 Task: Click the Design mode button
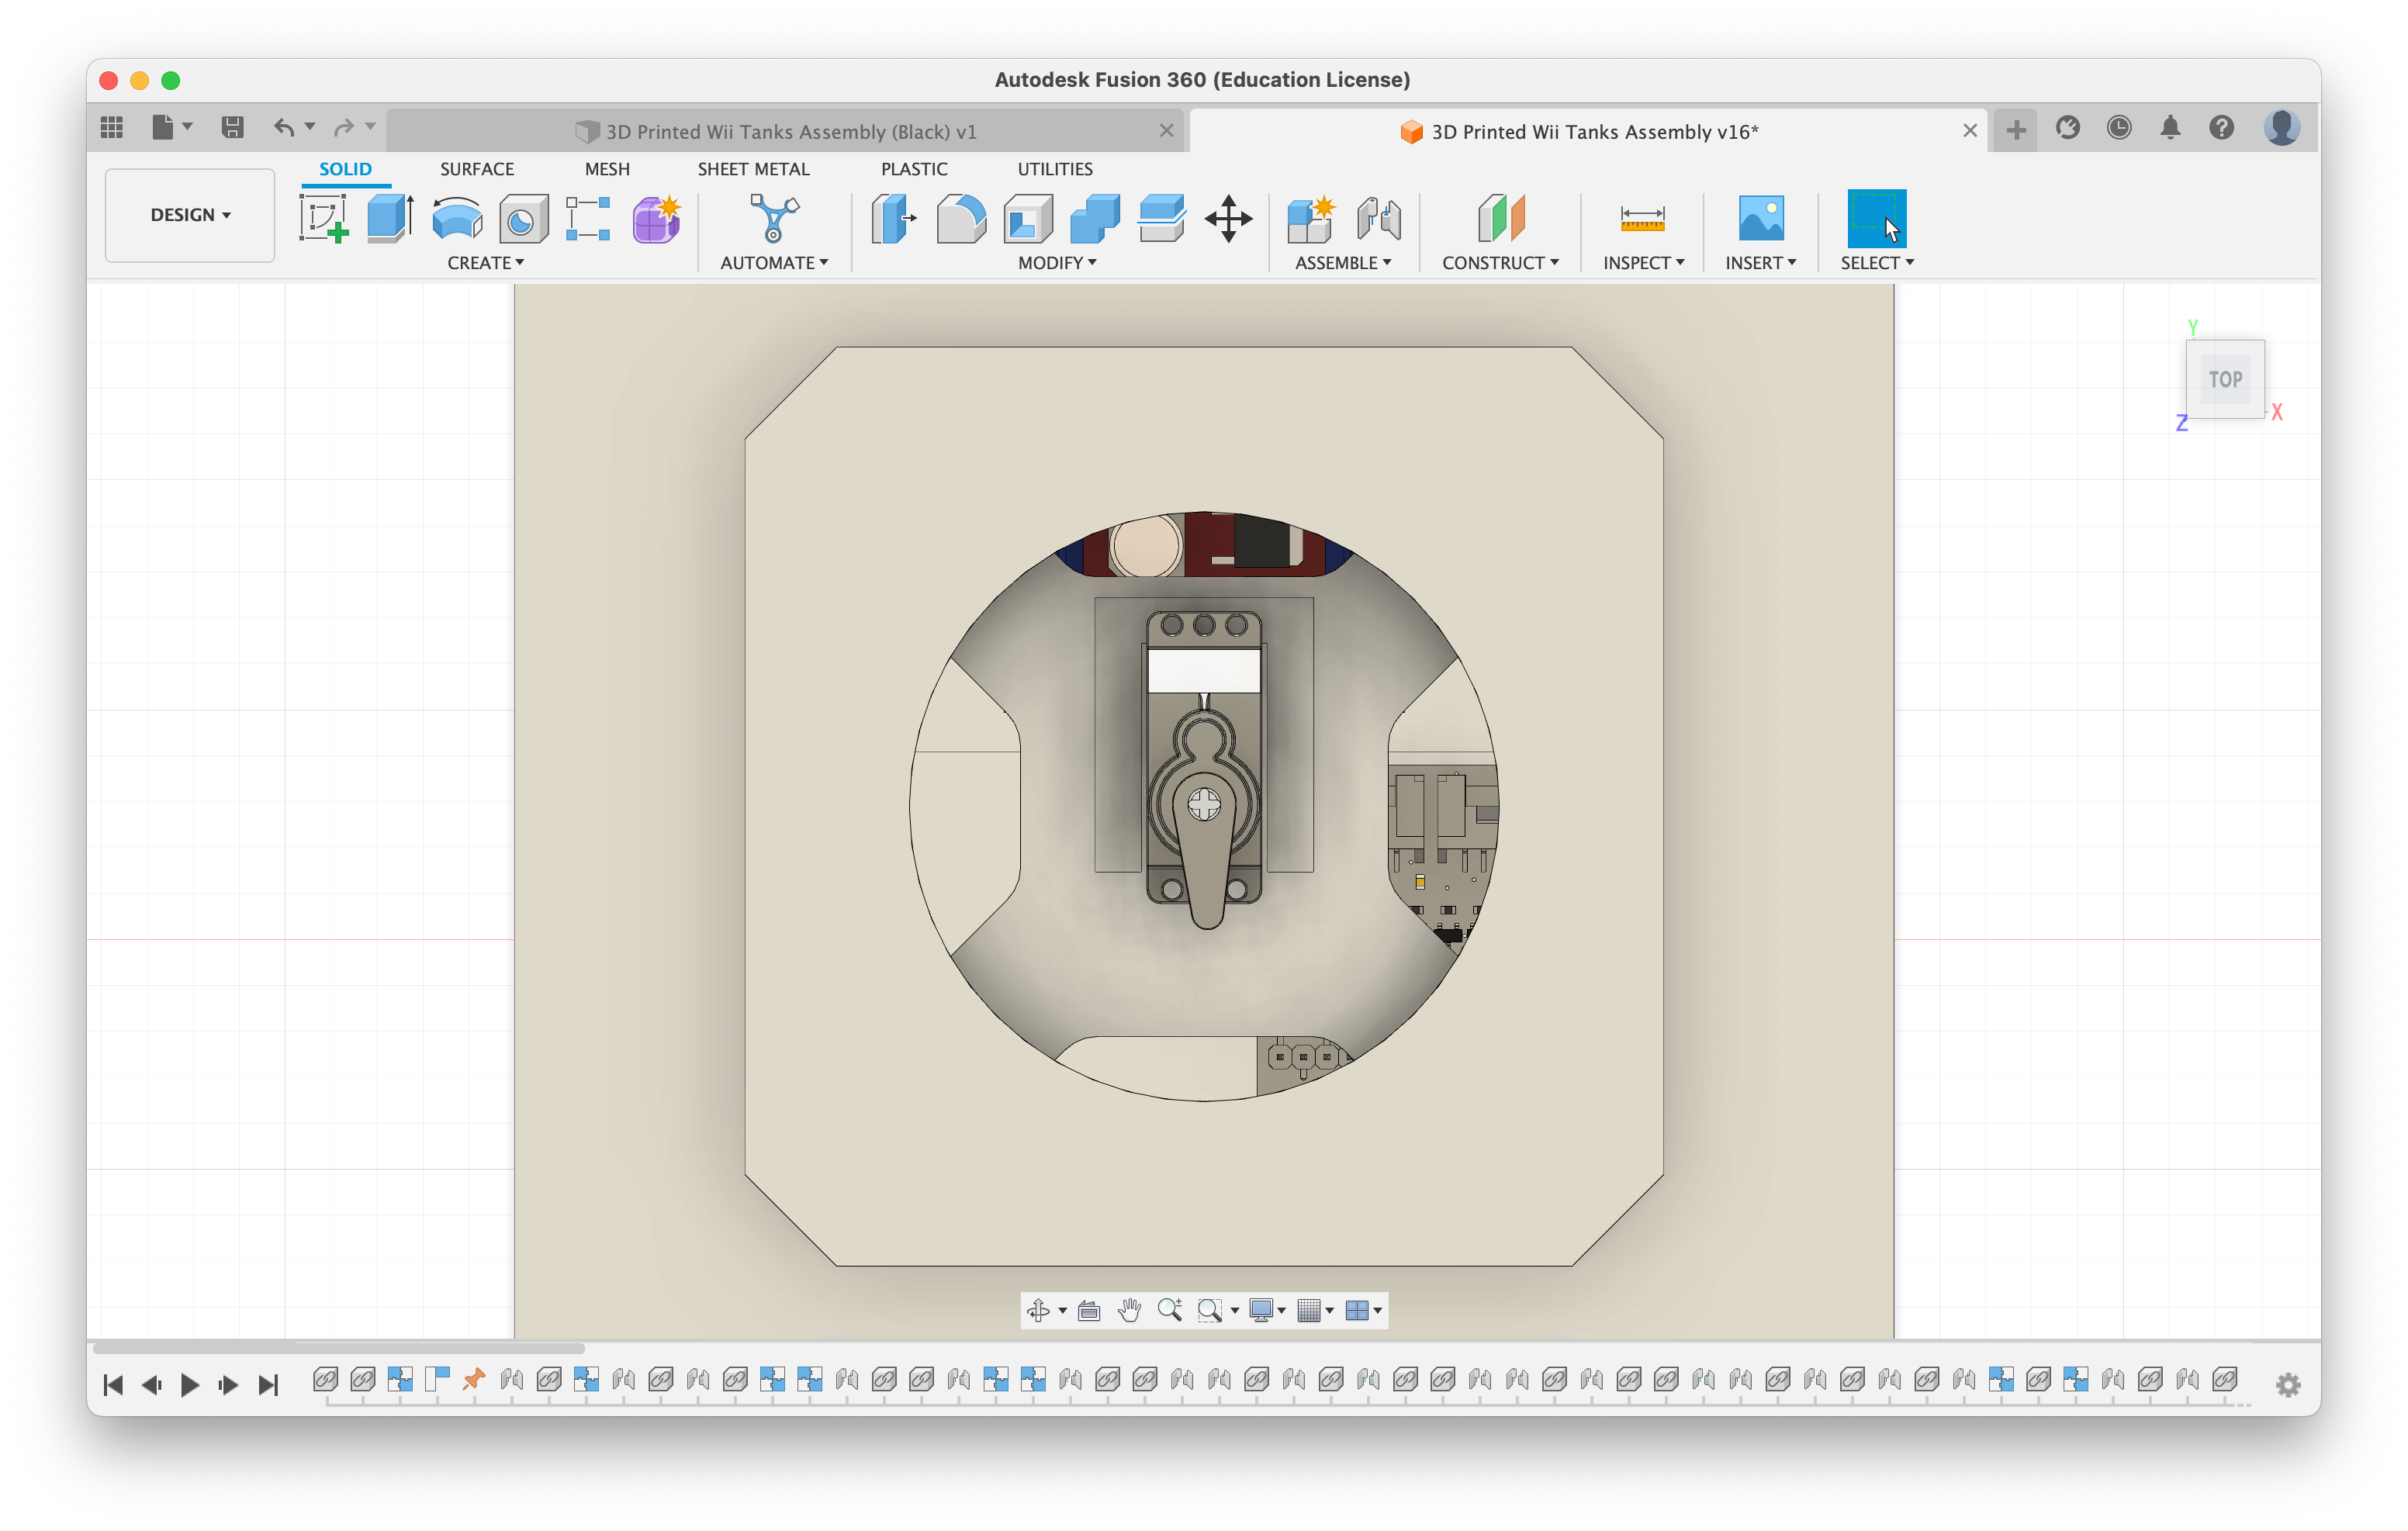188,214
